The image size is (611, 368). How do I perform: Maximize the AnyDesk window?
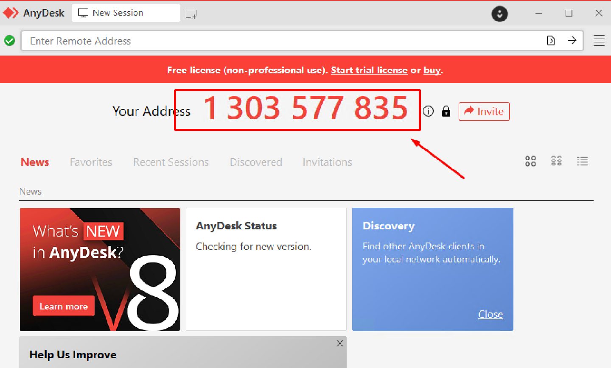[569, 13]
